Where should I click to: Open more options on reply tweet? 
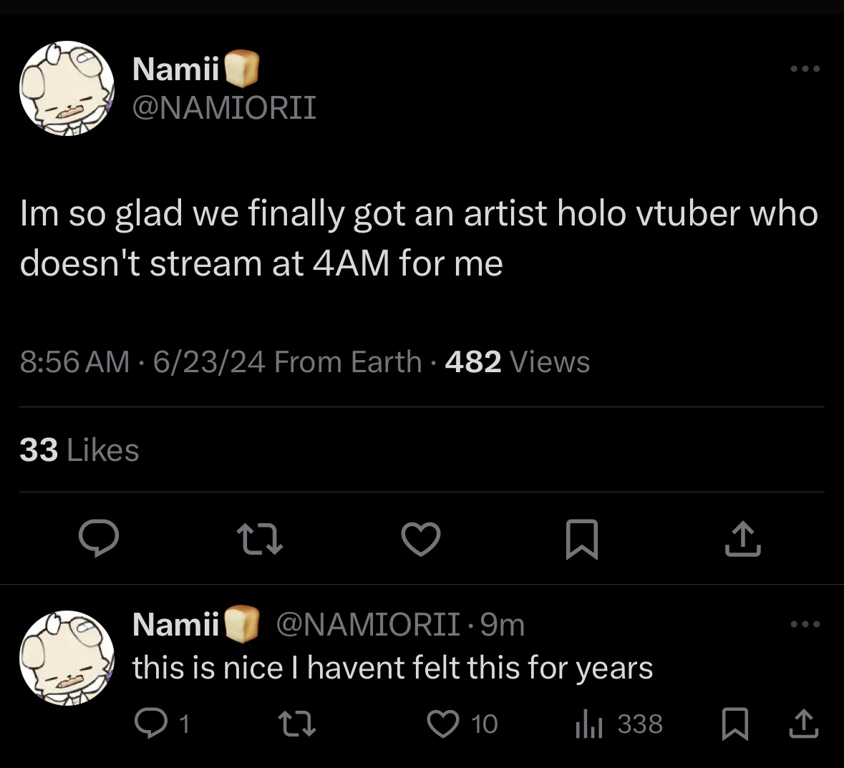point(805,624)
